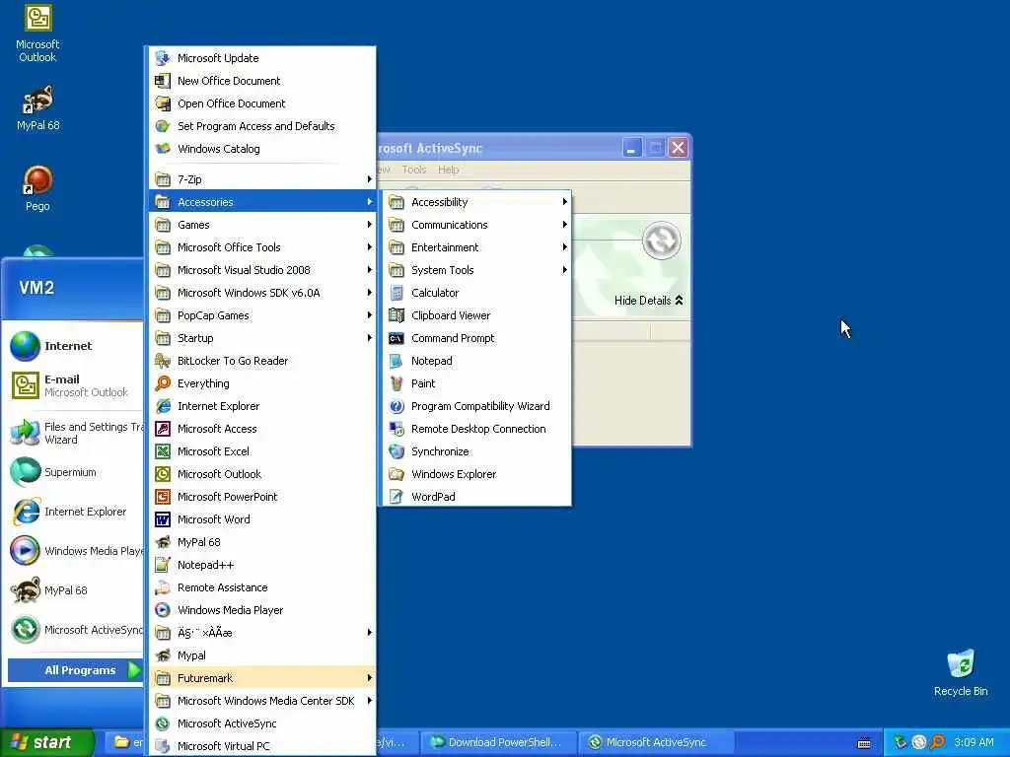This screenshot has height=757, width=1010.
Task: Expand the Communications submenu
Action: click(x=476, y=225)
